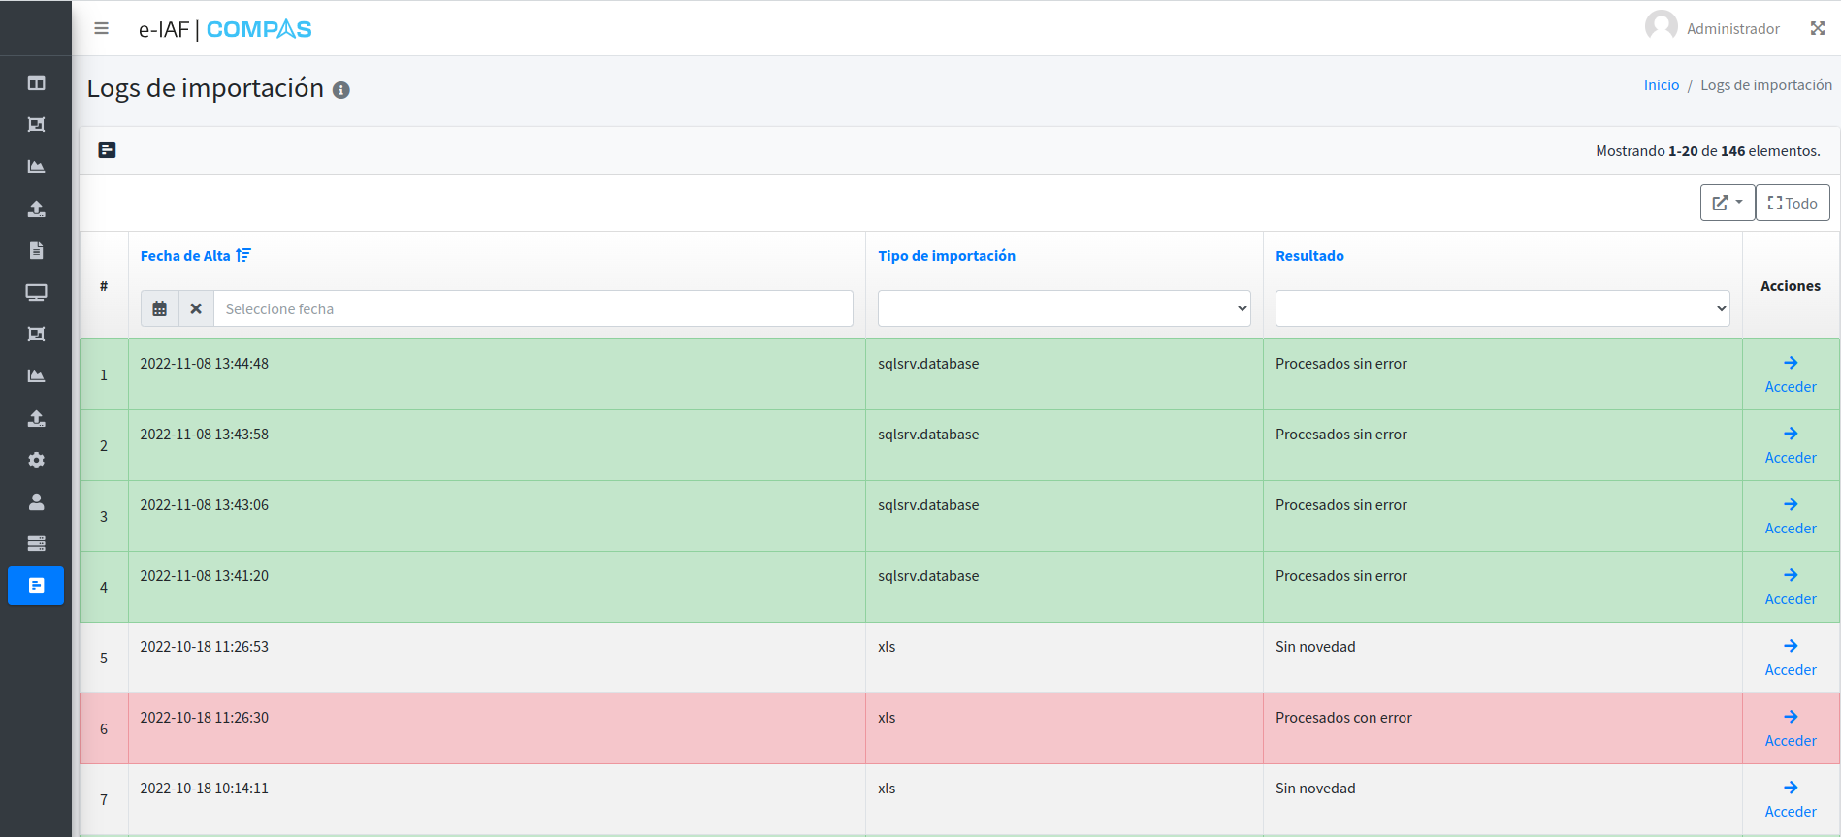1841x837 pixels.
Task: Expand the export dropdown button
Action: pos(1727,203)
